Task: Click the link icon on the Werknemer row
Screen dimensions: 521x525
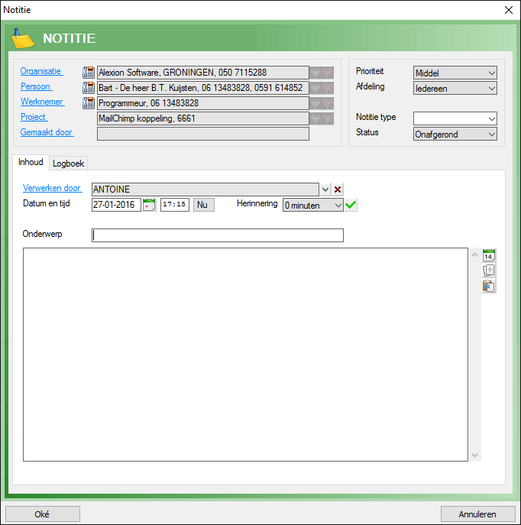Action: (316, 103)
